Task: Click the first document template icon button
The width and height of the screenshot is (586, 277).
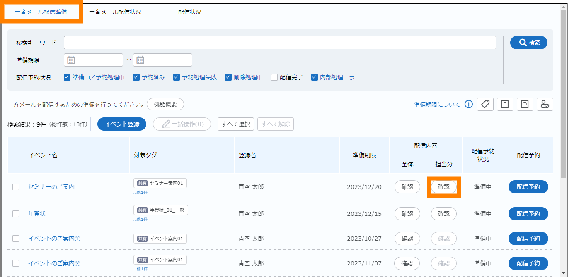Action: [505, 104]
